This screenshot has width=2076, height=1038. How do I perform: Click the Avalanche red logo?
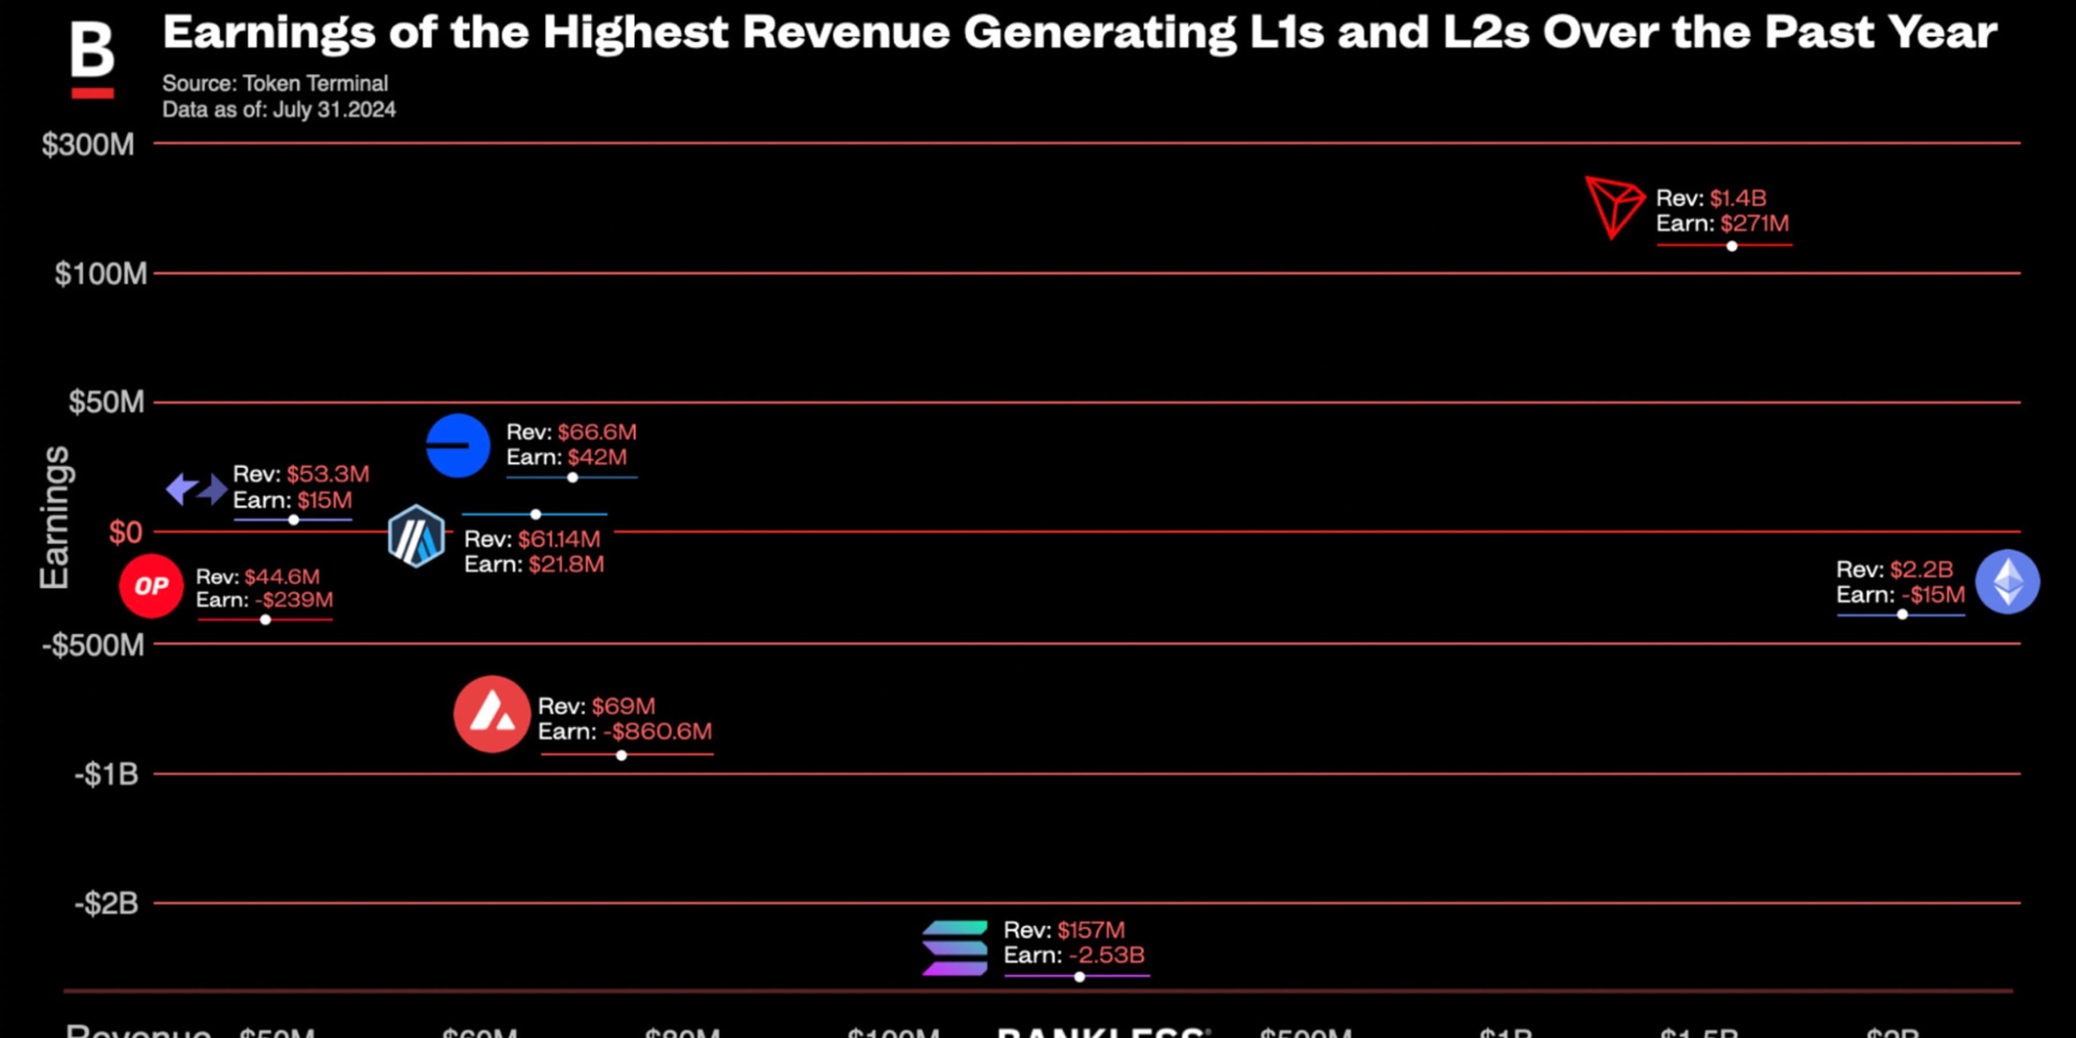(x=492, y=714)
